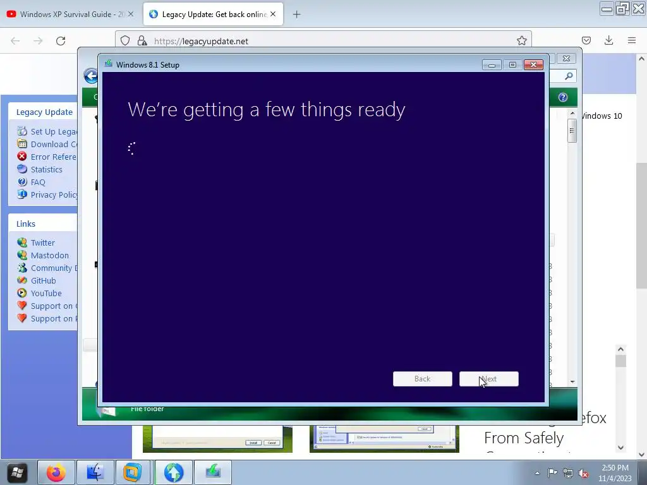Open the Twitter link
The height and width of the screenshot is (485, 647).
point(42,242)
